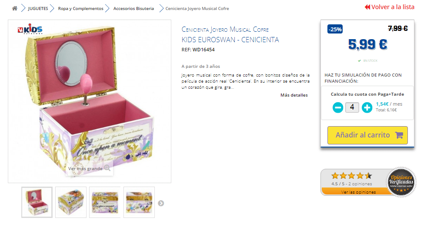Open JUGUETES breadcrumb category
Viewport: 427px width, 231px height.
[x=38, y=8]
